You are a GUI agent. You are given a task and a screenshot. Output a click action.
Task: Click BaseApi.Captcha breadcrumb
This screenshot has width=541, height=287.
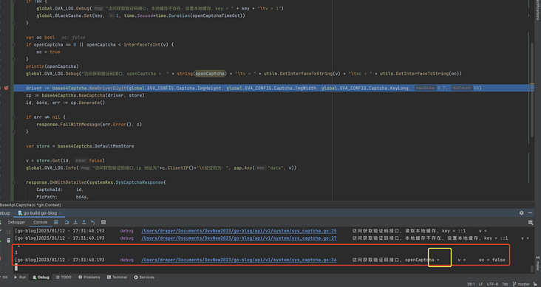(30, 204)
